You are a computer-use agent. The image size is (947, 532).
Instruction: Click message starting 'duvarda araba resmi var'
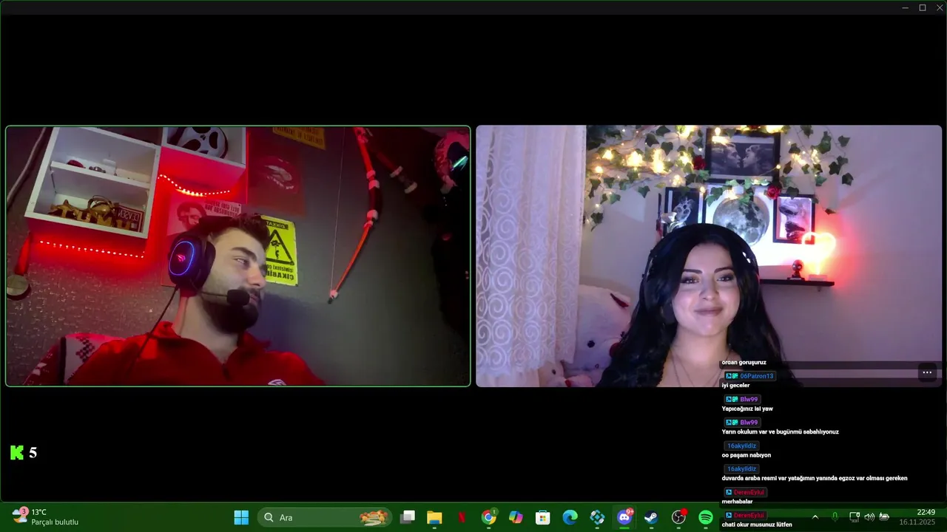(x=814, y=478)
